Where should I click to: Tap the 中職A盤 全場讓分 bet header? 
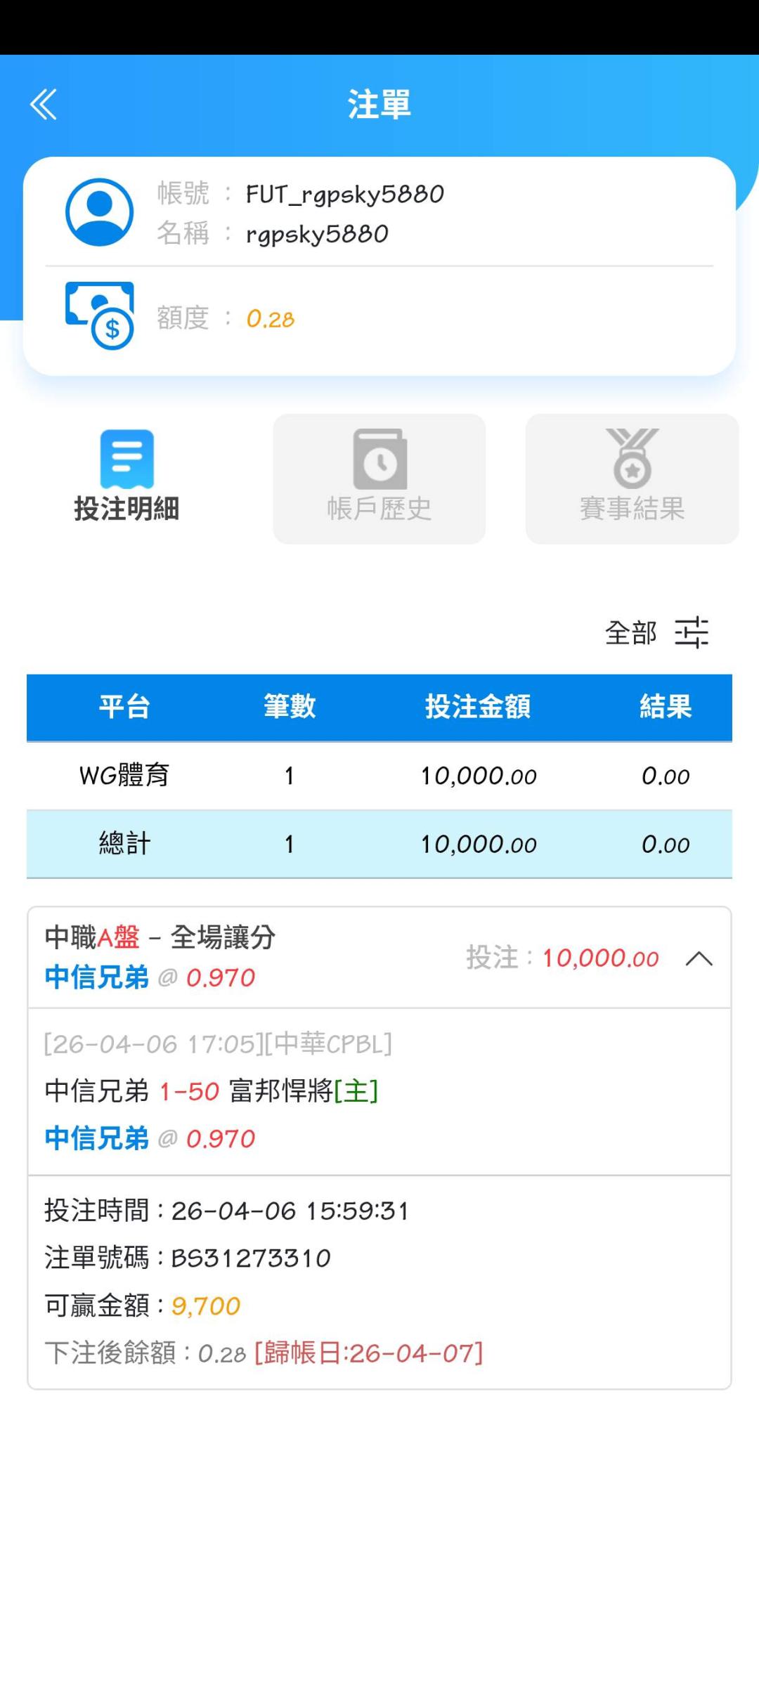[x=160, y=937]
